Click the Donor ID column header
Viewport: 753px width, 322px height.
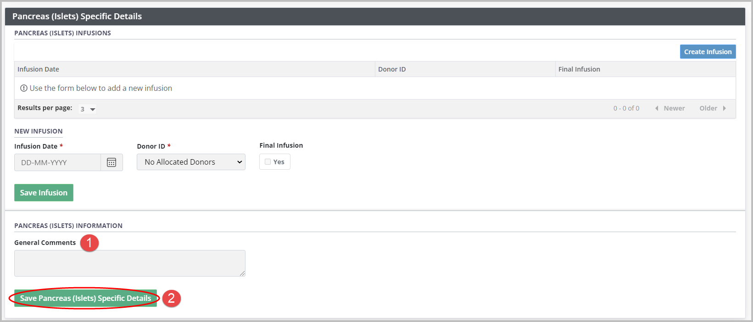(x=392, y=69)
